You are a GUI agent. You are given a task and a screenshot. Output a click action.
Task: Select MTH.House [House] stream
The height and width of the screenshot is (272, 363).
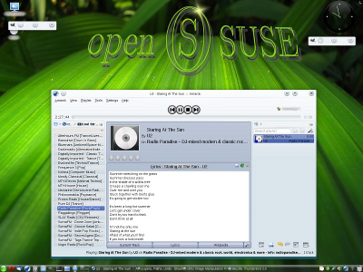point(73,185)
